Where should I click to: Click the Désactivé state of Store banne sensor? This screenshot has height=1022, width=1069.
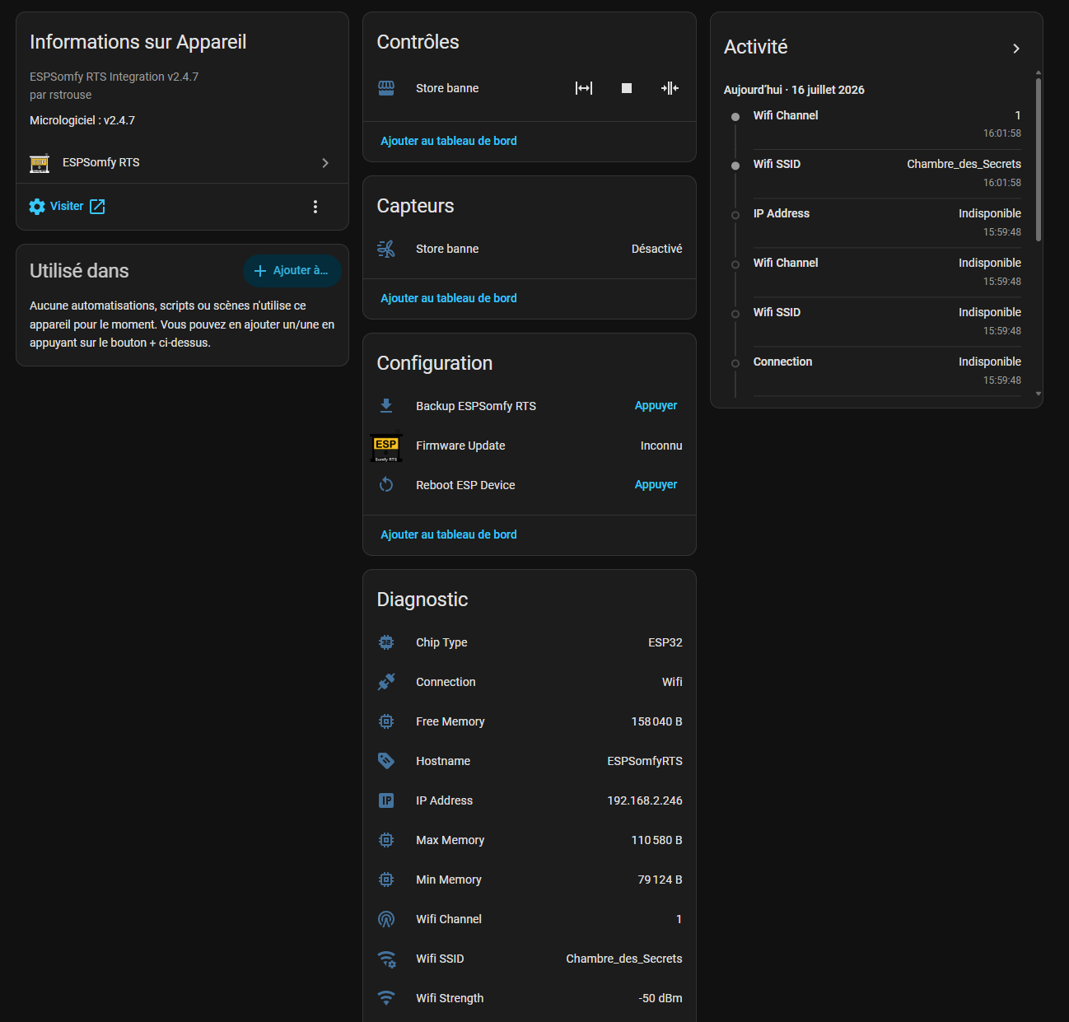pyautogui.click(x=657, y=249)
